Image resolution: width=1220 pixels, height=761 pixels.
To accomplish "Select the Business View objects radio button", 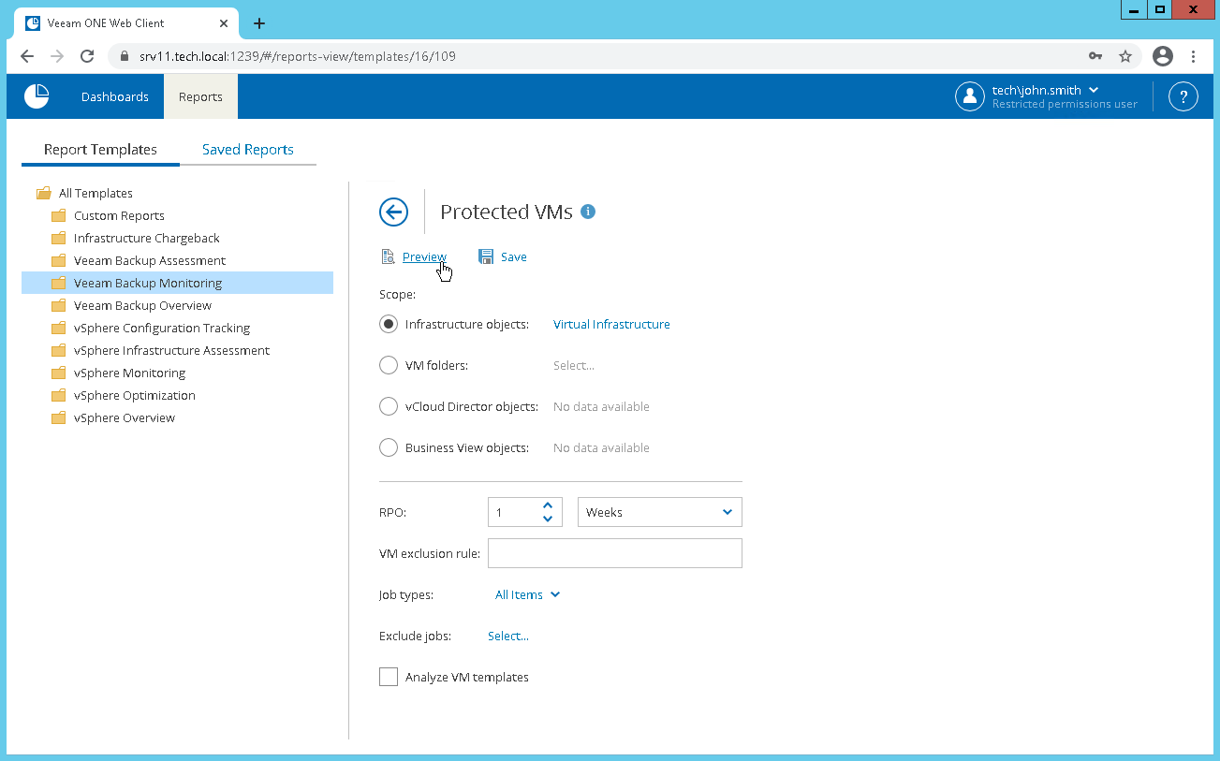I will click(389, 447).
